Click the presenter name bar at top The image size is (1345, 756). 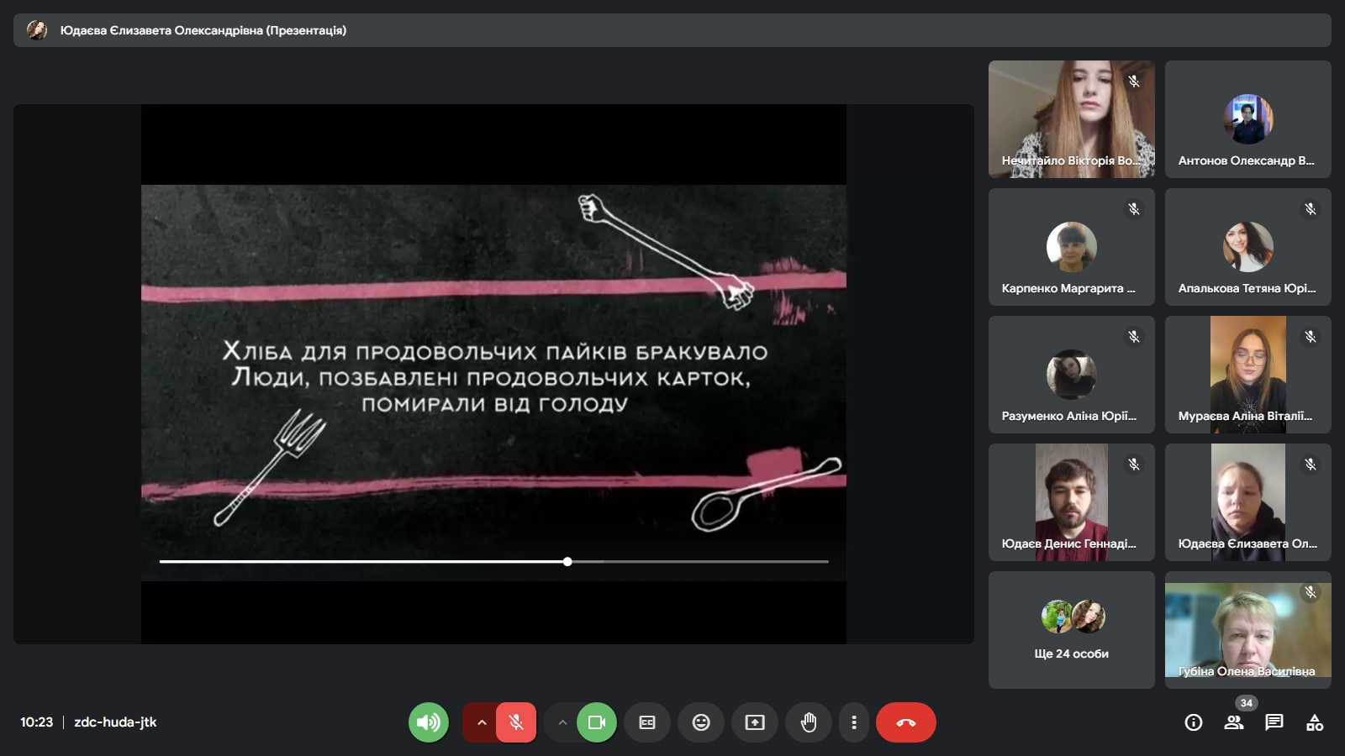[x=672, y=30]
